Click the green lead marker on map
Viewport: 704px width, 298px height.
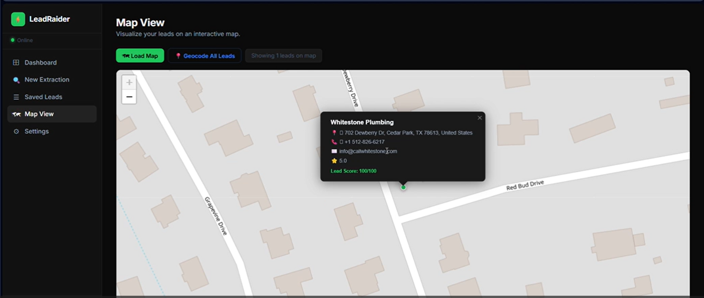(403, 187)
